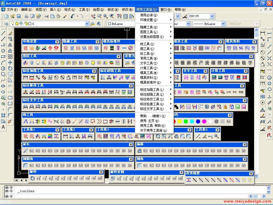
Task: Select the Mirror modify tool
Action: click(x=10, y=45)
